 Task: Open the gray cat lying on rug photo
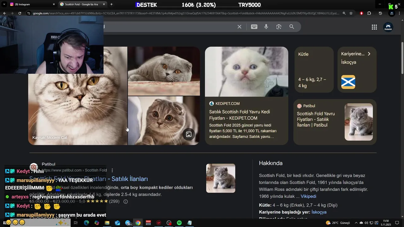coord(164,71)
